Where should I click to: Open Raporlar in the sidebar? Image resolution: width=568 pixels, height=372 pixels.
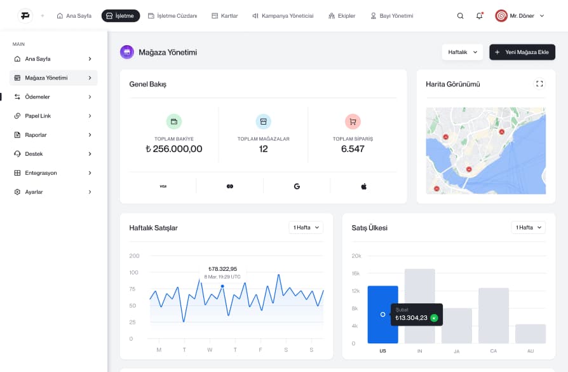53,135
